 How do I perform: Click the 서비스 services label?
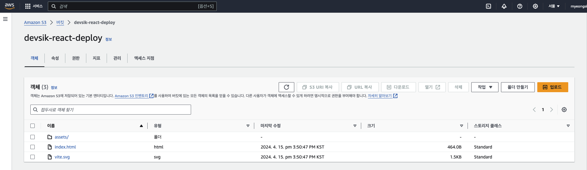tap(38, 6)
